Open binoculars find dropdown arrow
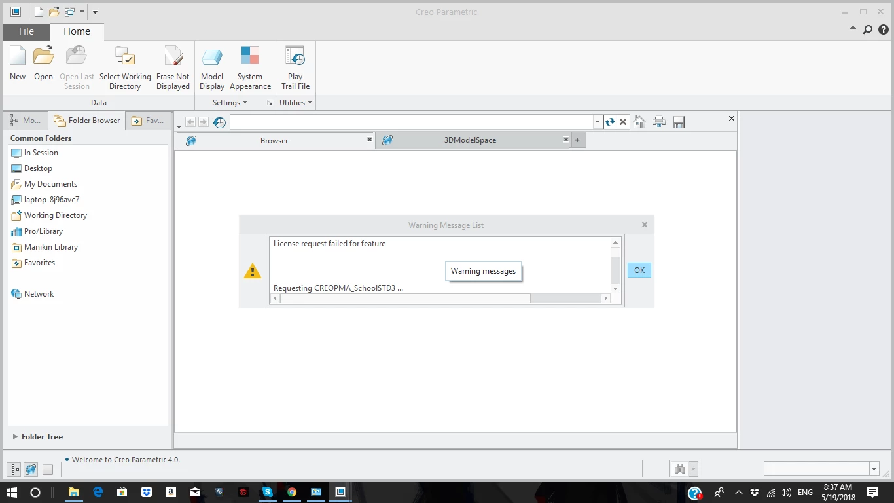 693,469
